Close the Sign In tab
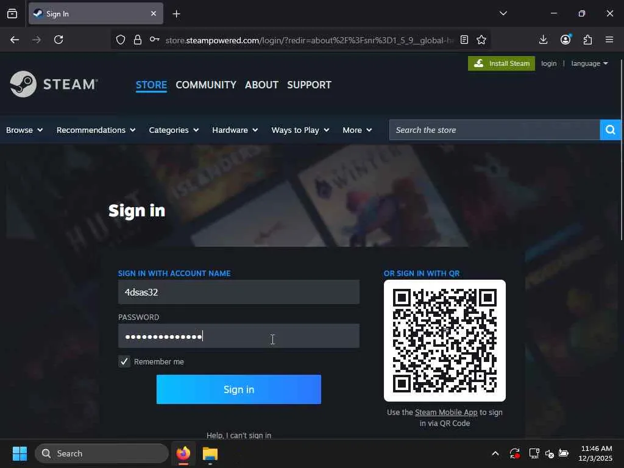The width and height of the screenshot is (624, 468). pos(154,13)
